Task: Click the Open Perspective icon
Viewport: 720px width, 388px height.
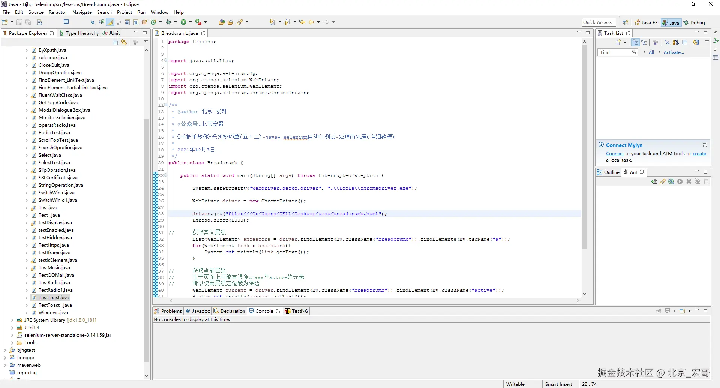Action: (625, 22)
